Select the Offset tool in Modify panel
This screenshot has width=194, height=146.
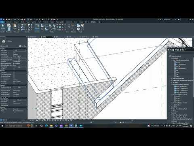click(46, 26)
